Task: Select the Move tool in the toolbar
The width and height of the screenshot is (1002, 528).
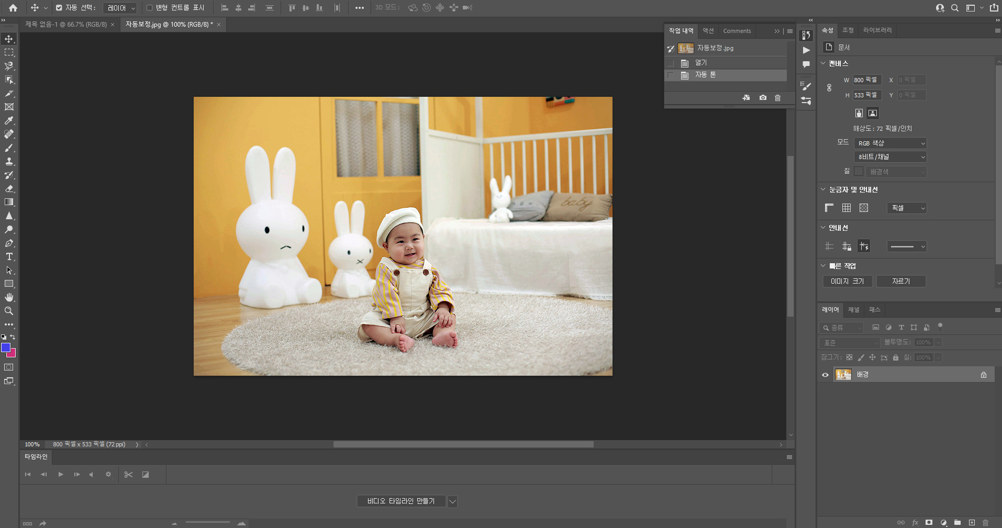Action: (x=9, y=39)
